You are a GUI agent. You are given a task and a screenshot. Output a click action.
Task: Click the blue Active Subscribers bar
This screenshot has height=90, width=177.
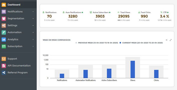[109, 73]
